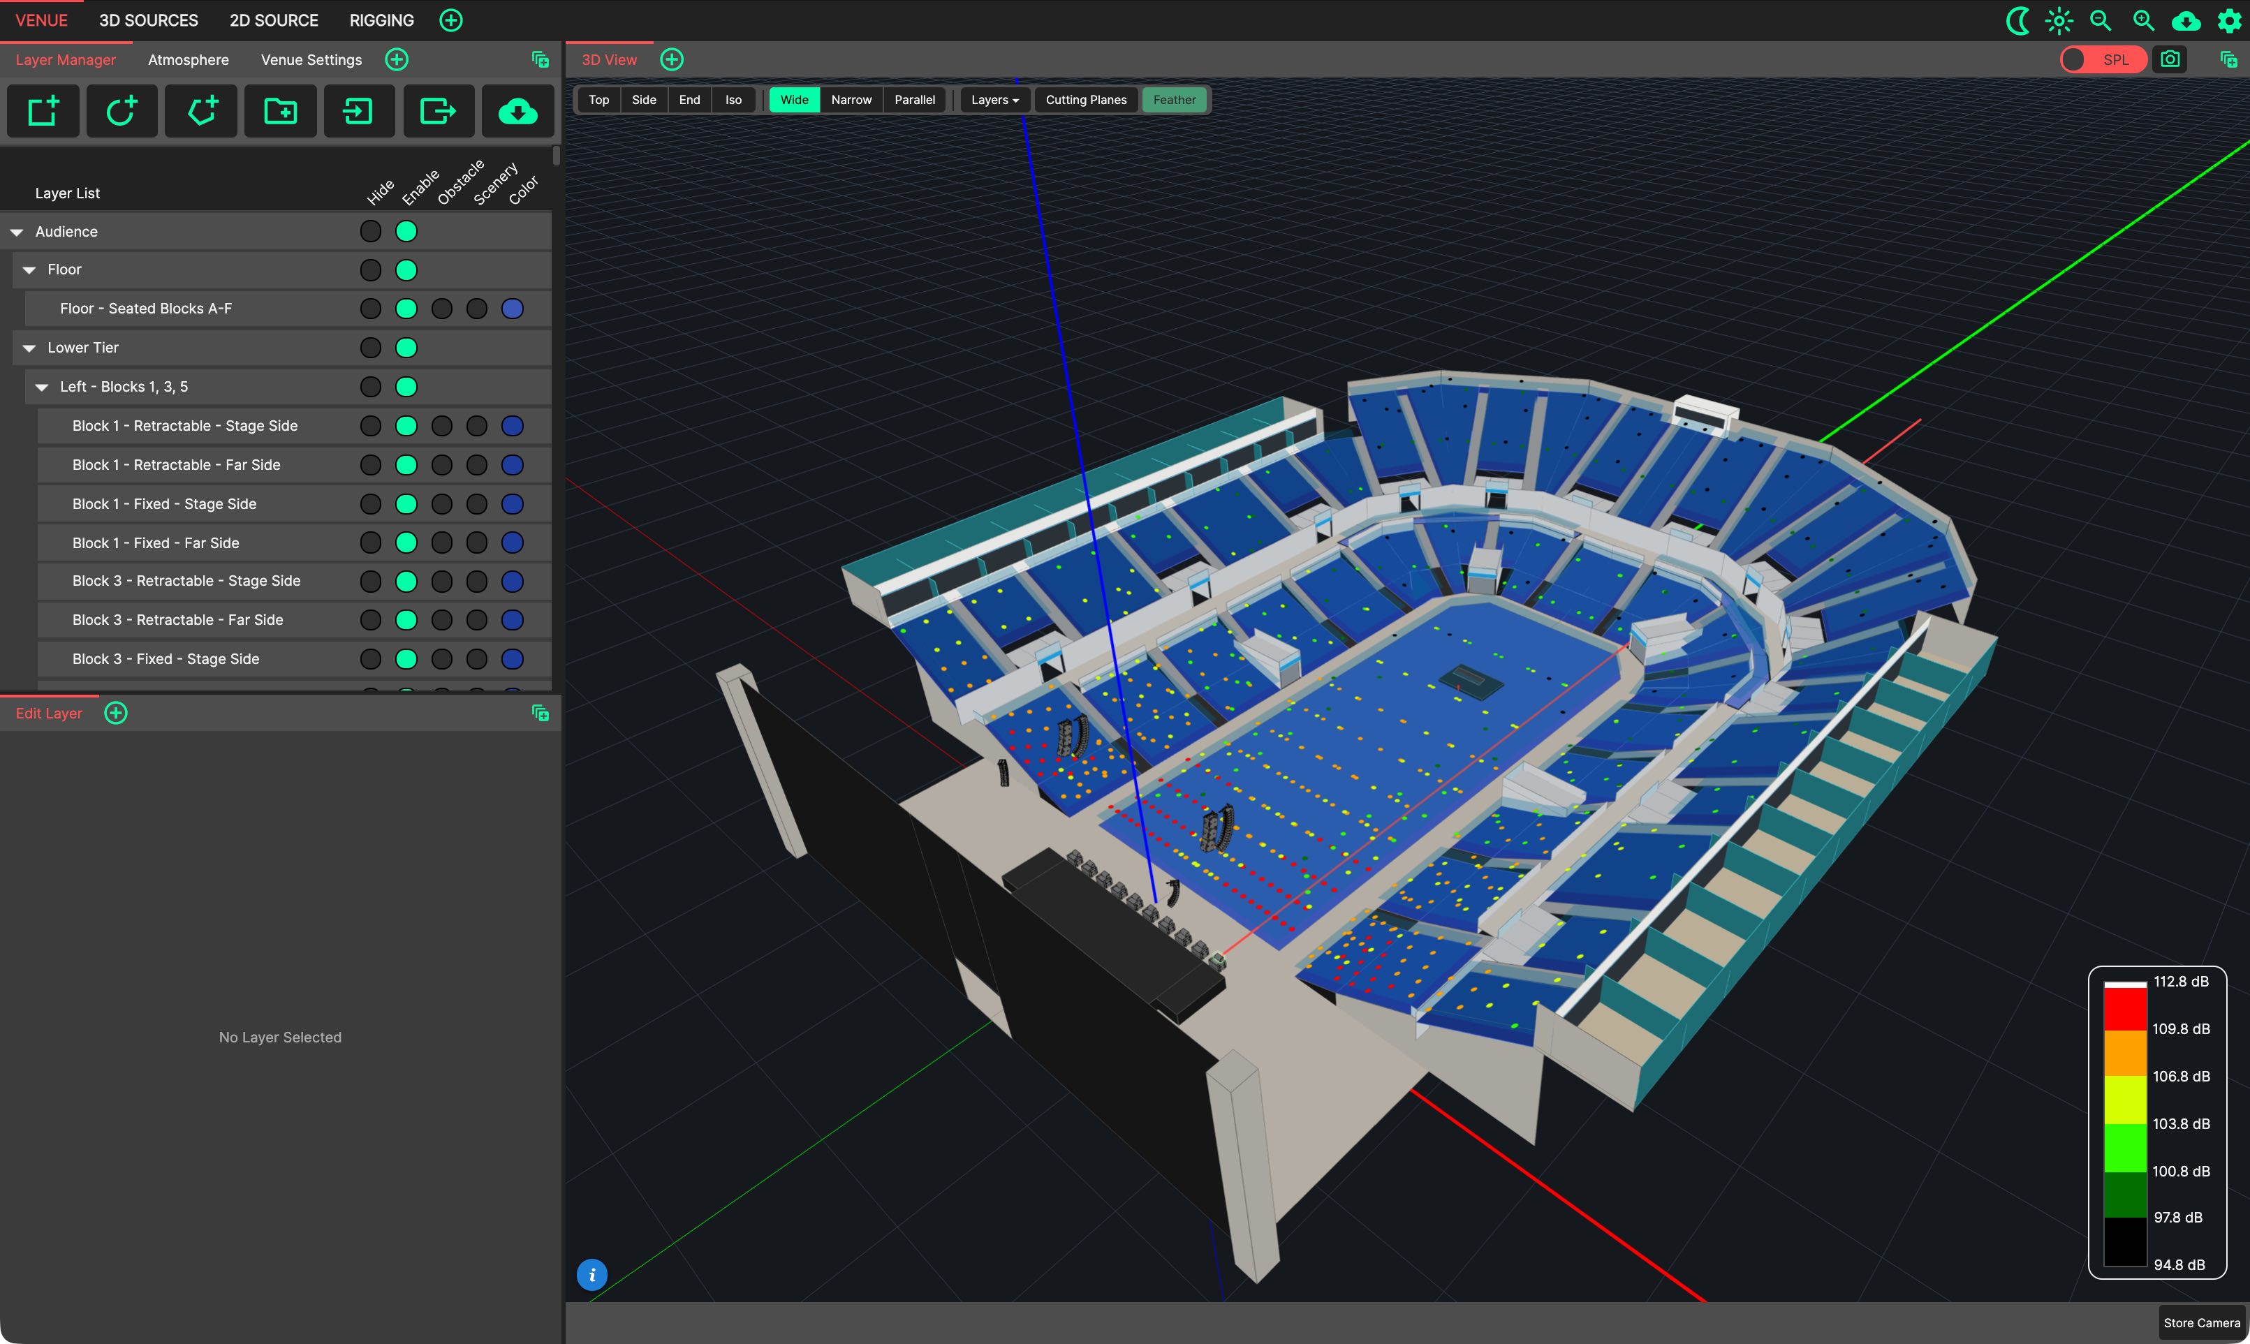
Task: Toggle Enable for Floor group
Action: click(x=406, y=270)
